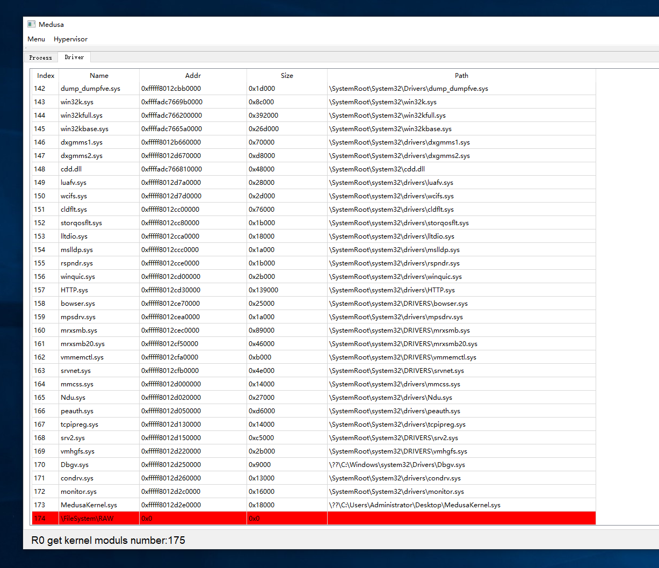
Task: Click address 0xfffff8012d150000 of srv2.sys
Action: coord(193,438)
